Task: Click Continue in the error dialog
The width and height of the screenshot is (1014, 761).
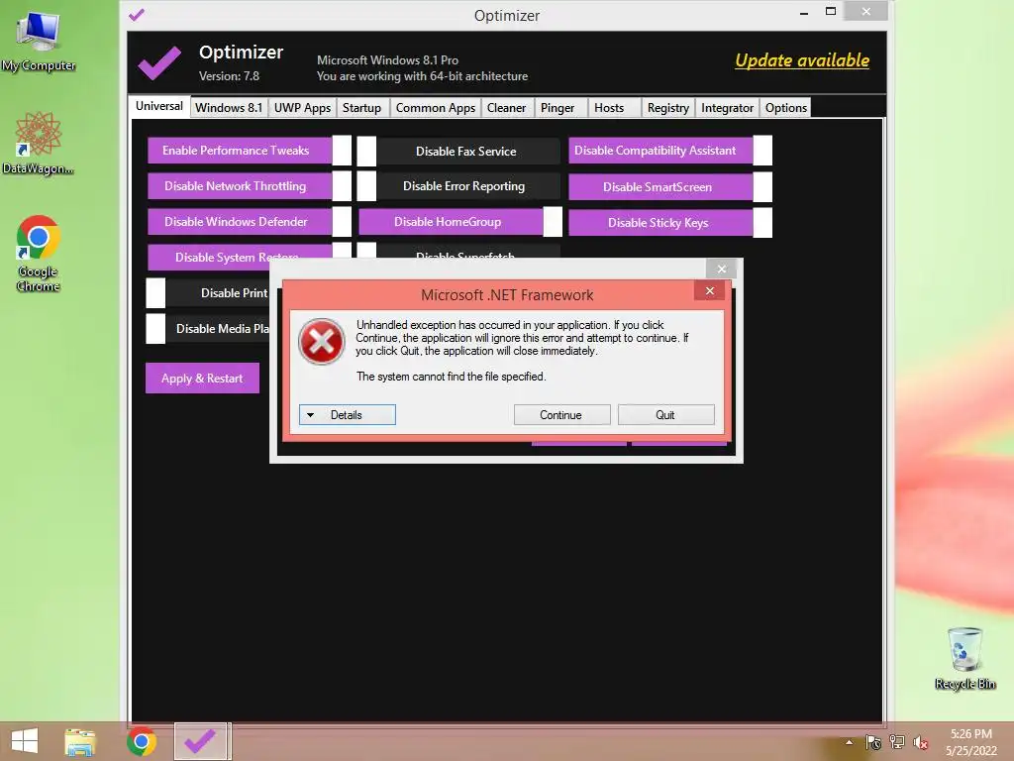Action: [x=561, y=415]
